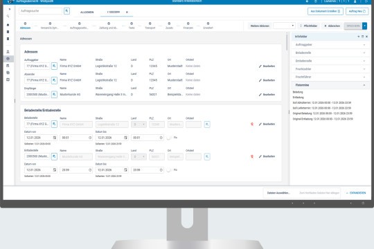The width and height of the screenshot is (374, 249).
Task: Close the Infofelder panel with its X
Action: pyautogui.click(x=366, y=37)
